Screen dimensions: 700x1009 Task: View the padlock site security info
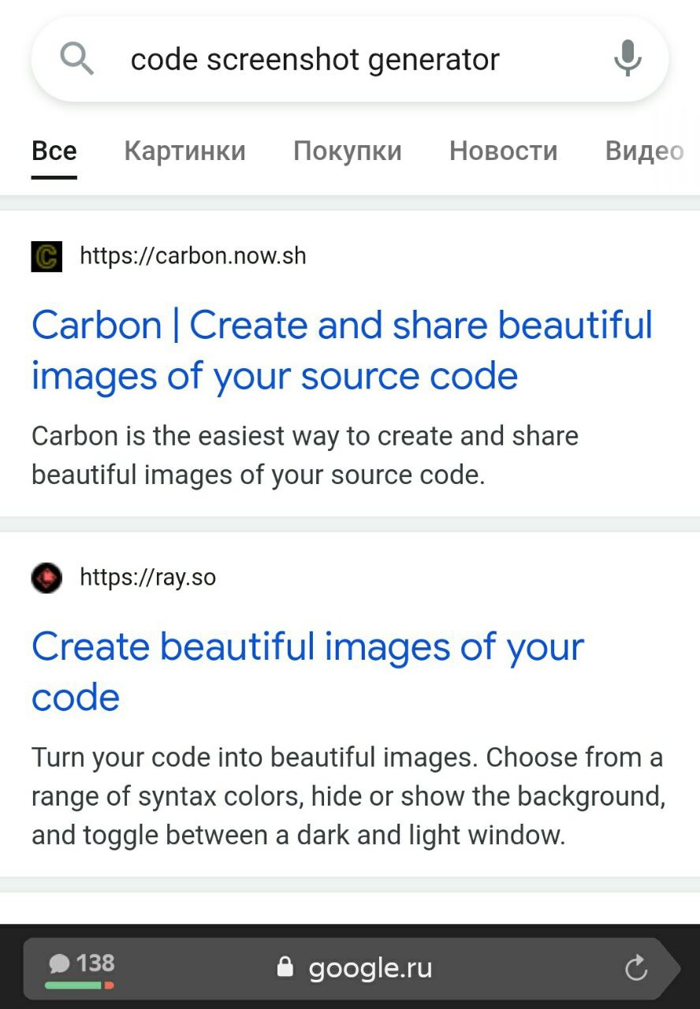pos(285,967)
